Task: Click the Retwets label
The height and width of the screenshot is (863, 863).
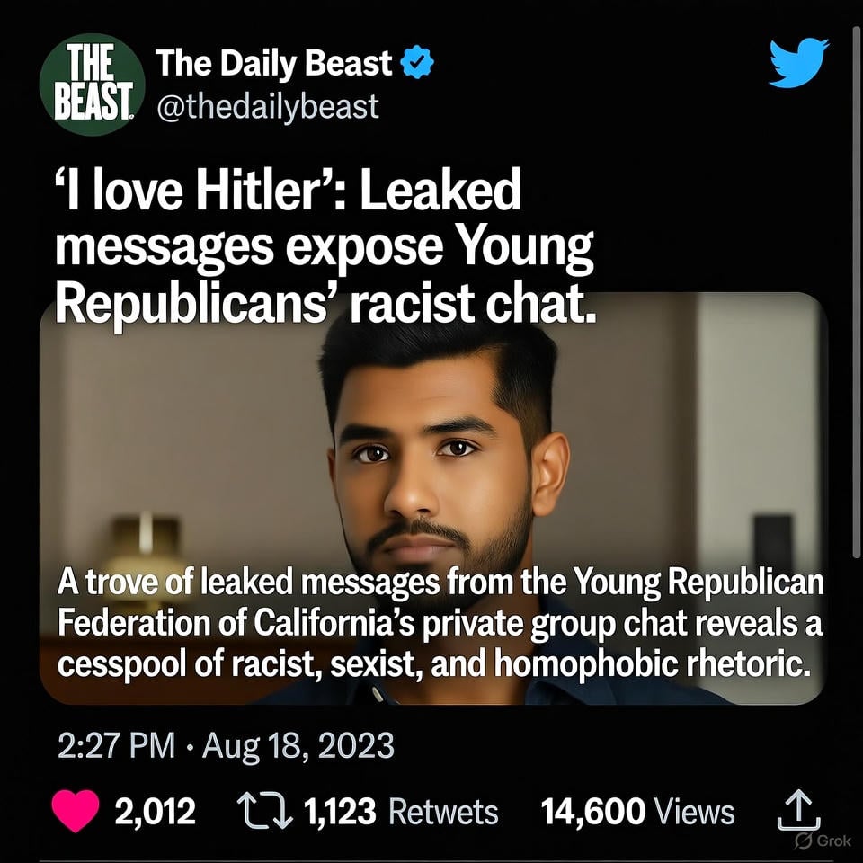Action: point(443,811)
